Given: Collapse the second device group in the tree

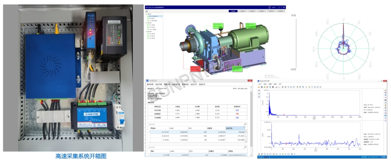Looking at the screenshot, I should (x=145, y=23).
